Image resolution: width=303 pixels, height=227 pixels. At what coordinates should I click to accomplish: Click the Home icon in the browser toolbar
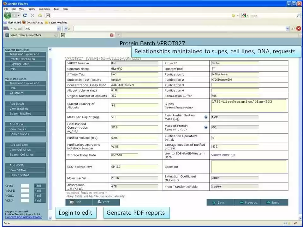coord(40,15)
